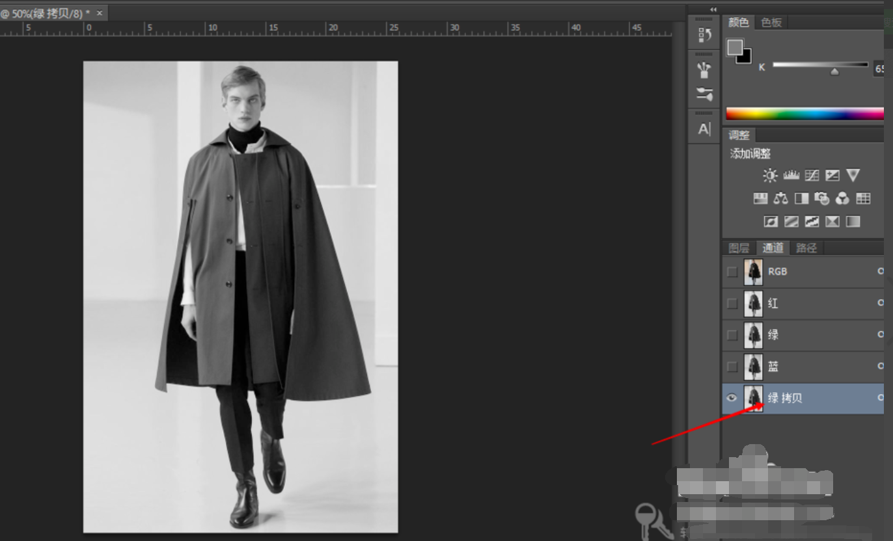
Task: Add an Invert adjustment
Action: pyautogui.click(x=771, y=222)
